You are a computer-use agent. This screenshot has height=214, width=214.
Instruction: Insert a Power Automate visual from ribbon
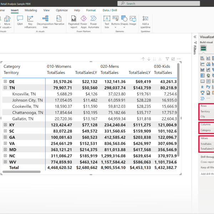coord(93,22)
